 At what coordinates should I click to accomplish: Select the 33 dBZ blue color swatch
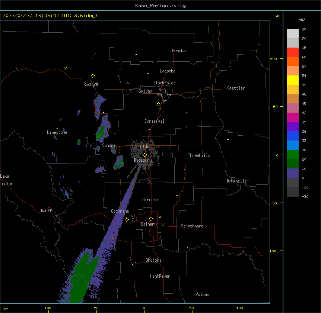[x=293, y=136]
